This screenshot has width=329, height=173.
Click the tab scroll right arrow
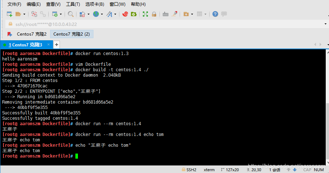pyautogui.click(x=320, y=44)
